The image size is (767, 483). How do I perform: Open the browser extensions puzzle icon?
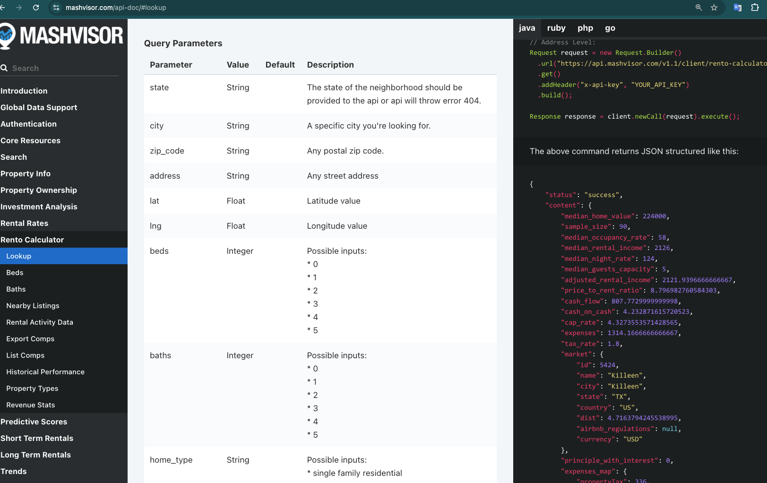click(x=755, y=8)
